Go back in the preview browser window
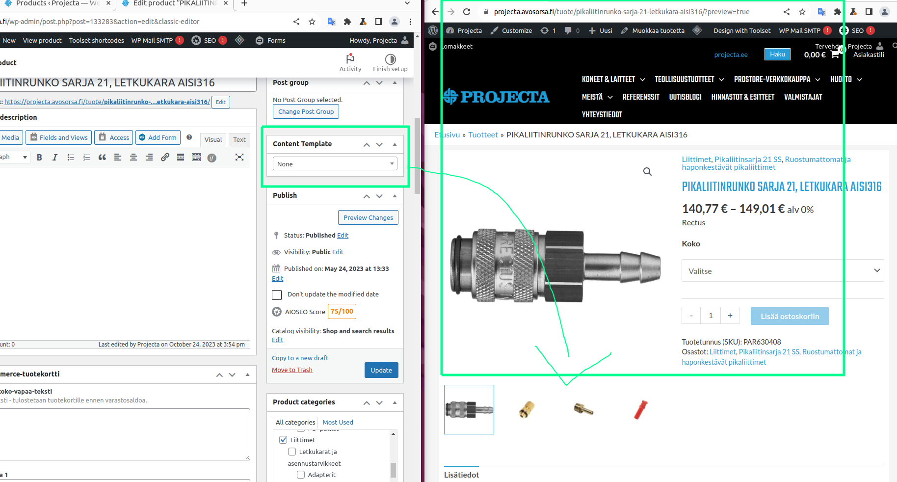This screenshot has height=482, width=897. coord(435,12)
